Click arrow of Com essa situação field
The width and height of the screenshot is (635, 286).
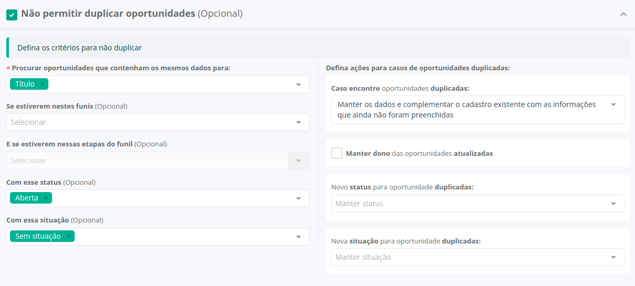point(299,237)
